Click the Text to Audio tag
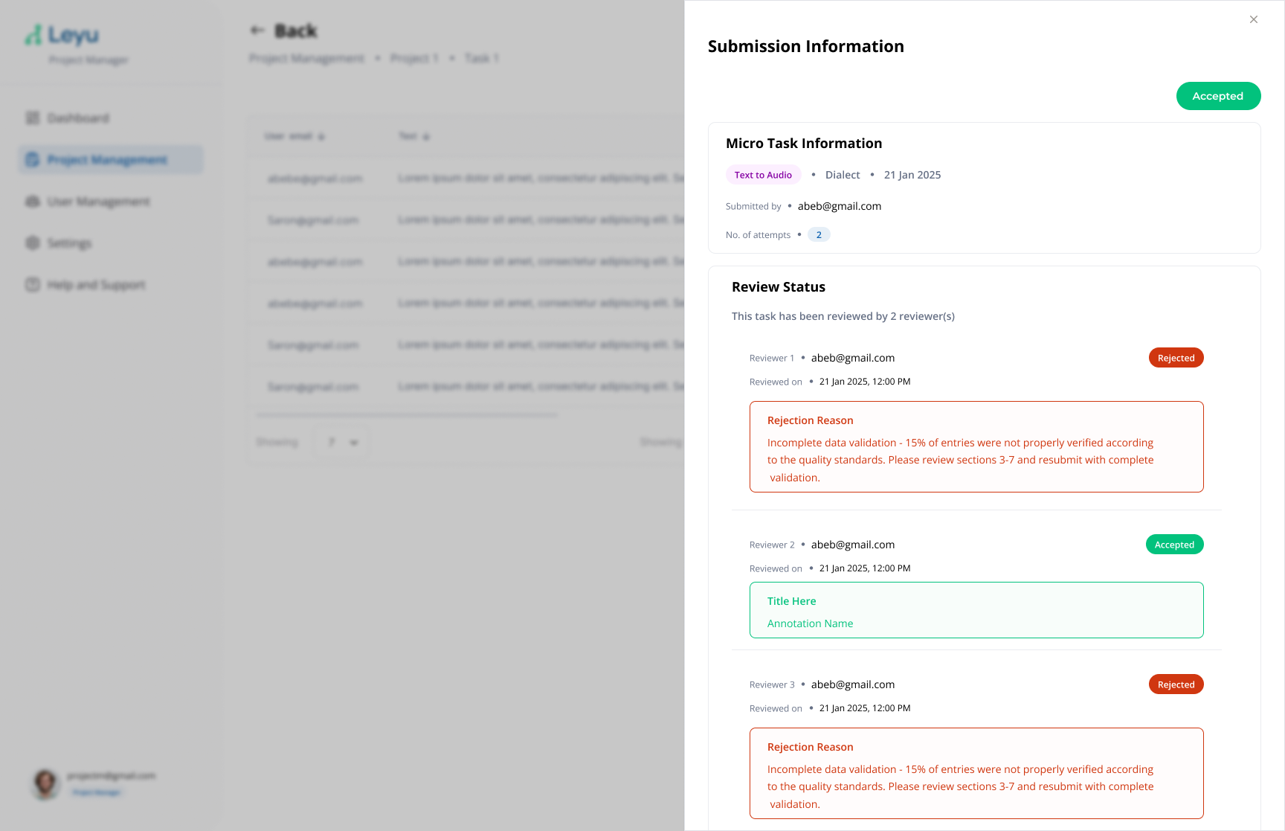The height and width of the screenshot is (831, 1285). (763, 174)
